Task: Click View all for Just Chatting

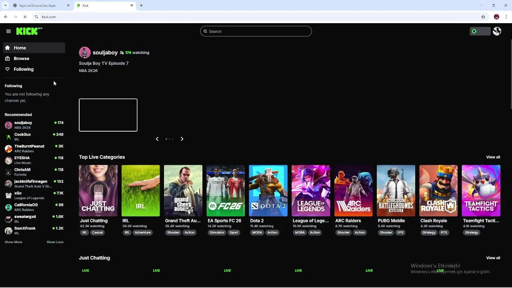Action: pos(493,258)
